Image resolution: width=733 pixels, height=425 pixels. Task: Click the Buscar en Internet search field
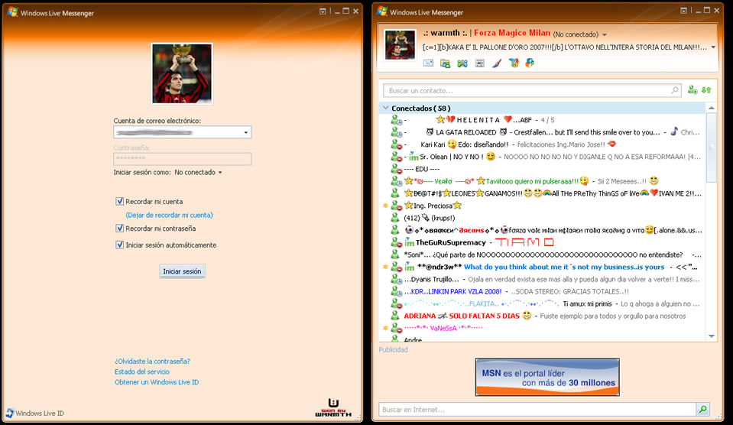click(537, 410)
